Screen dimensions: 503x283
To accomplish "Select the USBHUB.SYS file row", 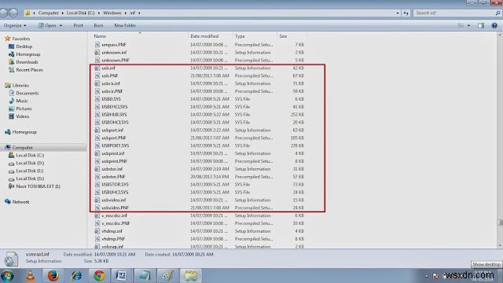I will (199, 115).
